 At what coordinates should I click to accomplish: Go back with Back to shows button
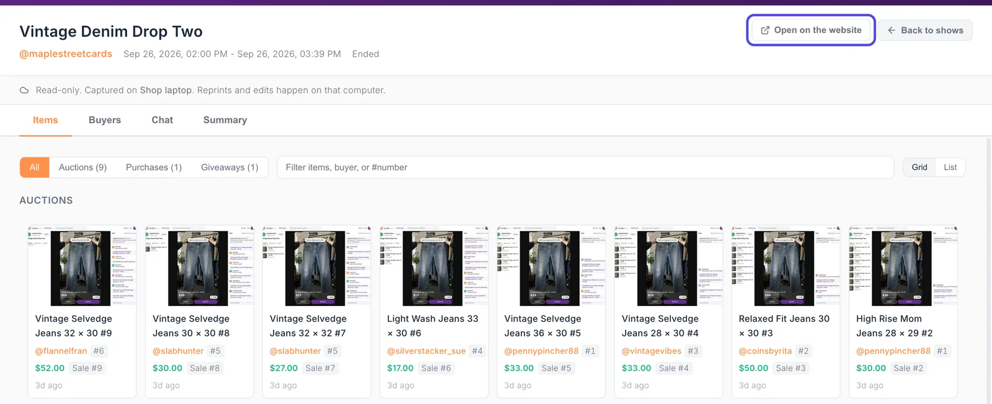[925, 30]
